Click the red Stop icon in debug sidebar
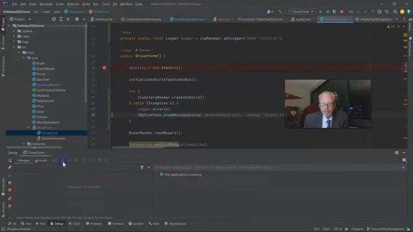Image resolution: width=413 pixels, height=232 pixels. pos(10,190)
